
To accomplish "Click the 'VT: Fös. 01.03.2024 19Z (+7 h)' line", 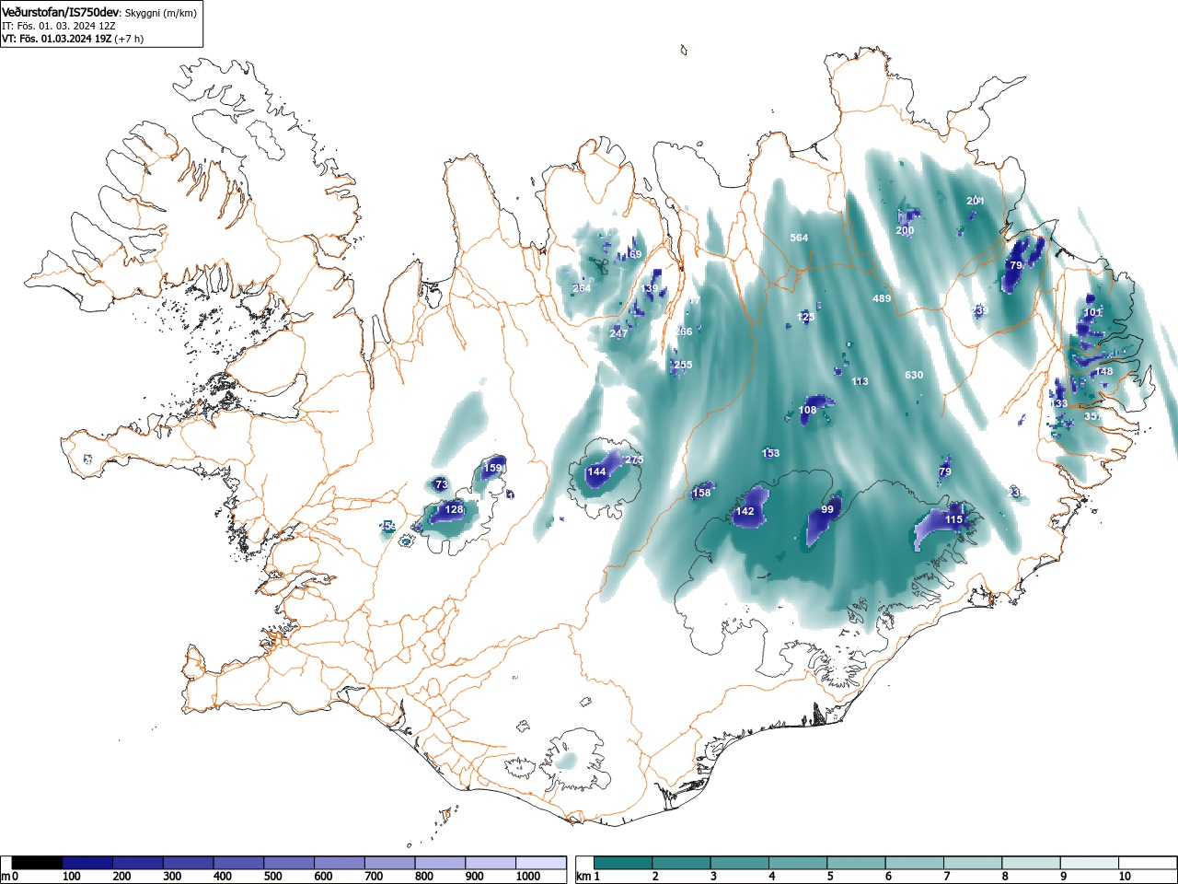I will (x=73, y=39).
